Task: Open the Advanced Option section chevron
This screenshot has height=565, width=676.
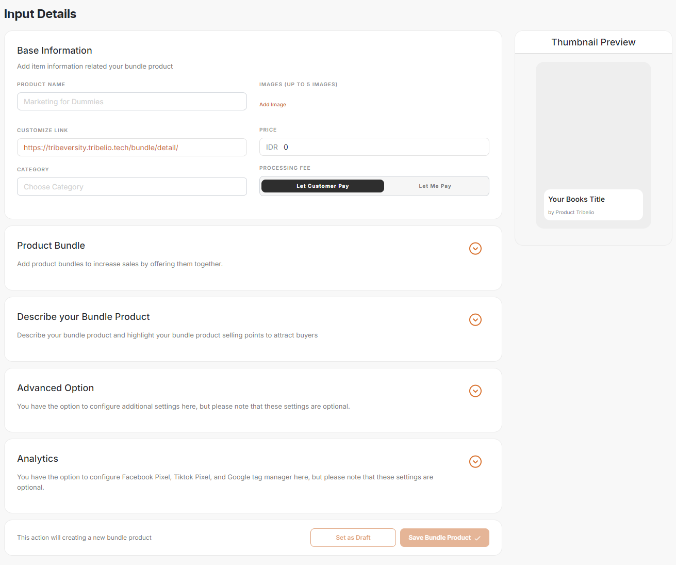Action: tap(475, 391)
